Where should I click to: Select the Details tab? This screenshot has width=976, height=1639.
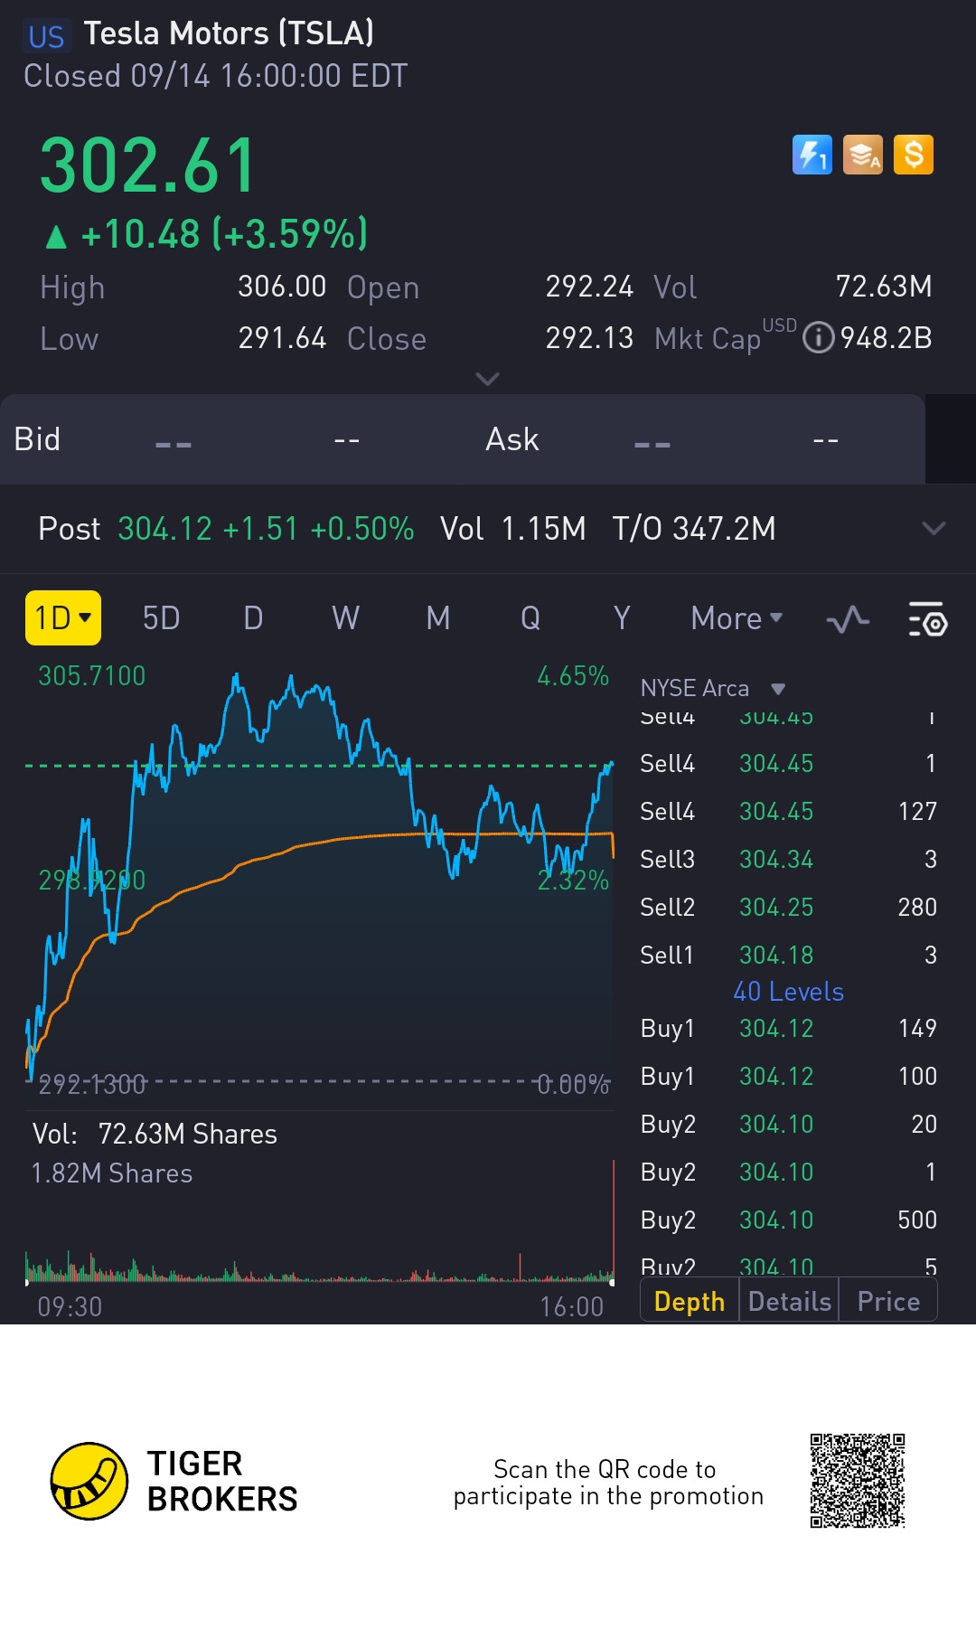click(x=789, y=1301)
